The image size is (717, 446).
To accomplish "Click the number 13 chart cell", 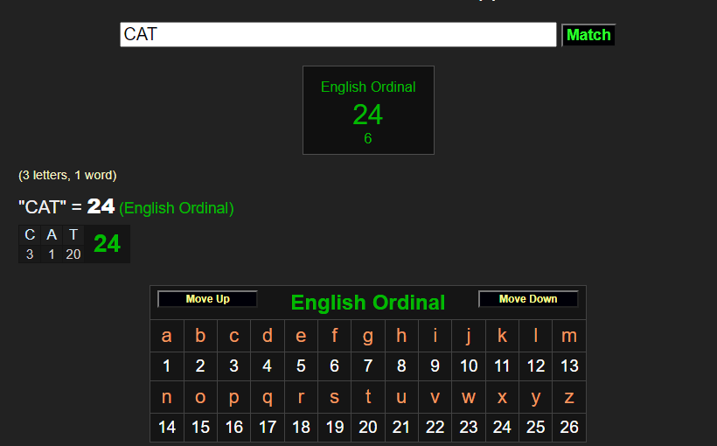I will [569, 366].
